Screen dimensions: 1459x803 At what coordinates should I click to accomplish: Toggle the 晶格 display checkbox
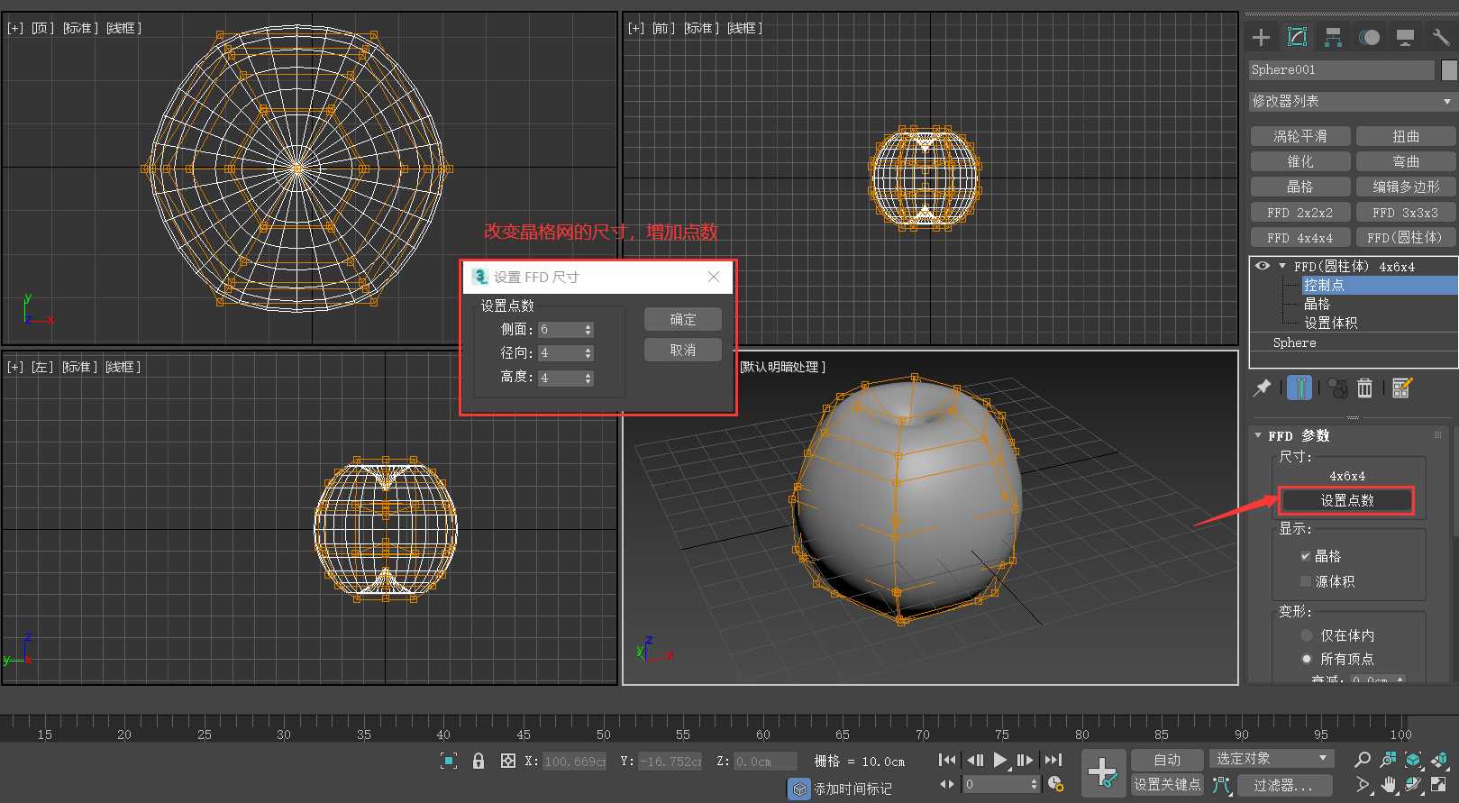[1305, 556]
